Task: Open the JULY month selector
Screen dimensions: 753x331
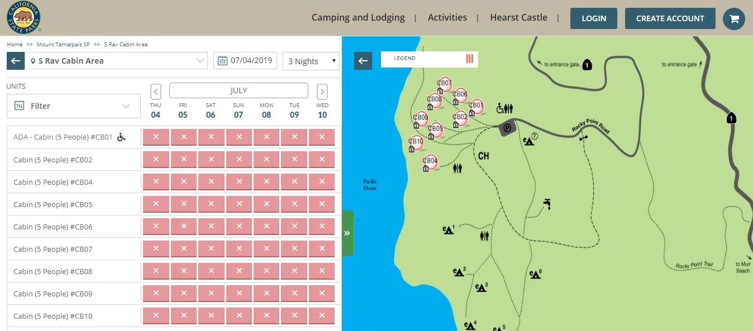Action: pos(239,90)
